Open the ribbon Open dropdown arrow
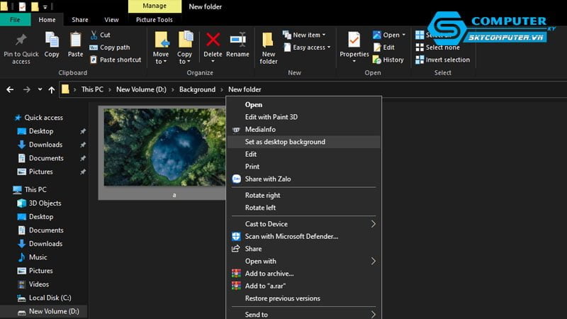 coord(404,35)
